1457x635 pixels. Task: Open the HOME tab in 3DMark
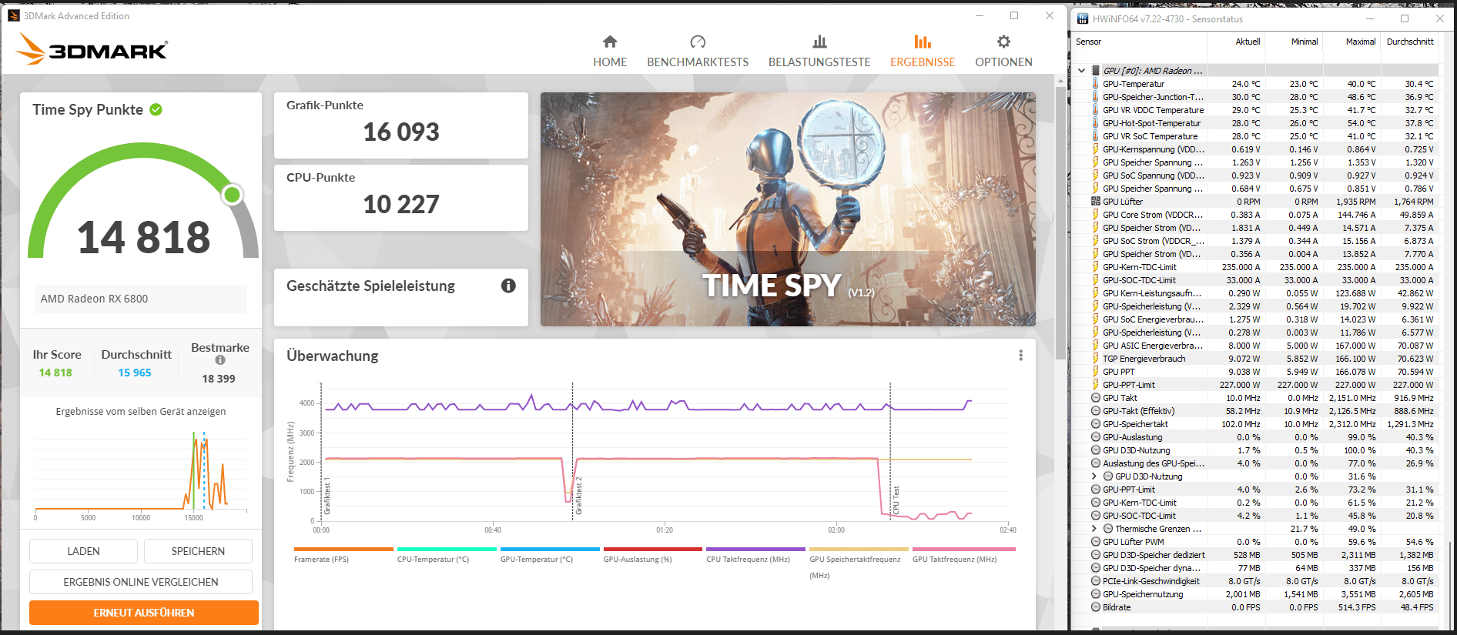(610, 52)
